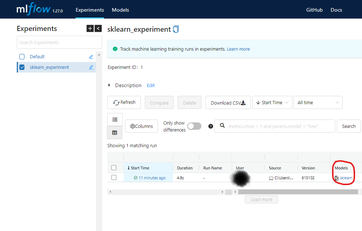Click the Version column header

(308, 168)
